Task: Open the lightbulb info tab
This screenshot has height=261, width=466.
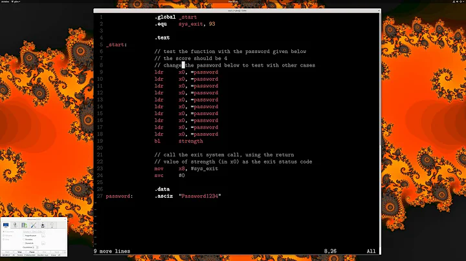Action: click(x=52, y=225)
